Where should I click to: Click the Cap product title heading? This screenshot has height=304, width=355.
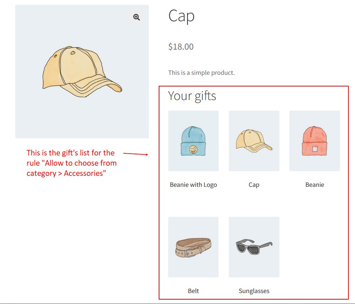coord(181,16)
